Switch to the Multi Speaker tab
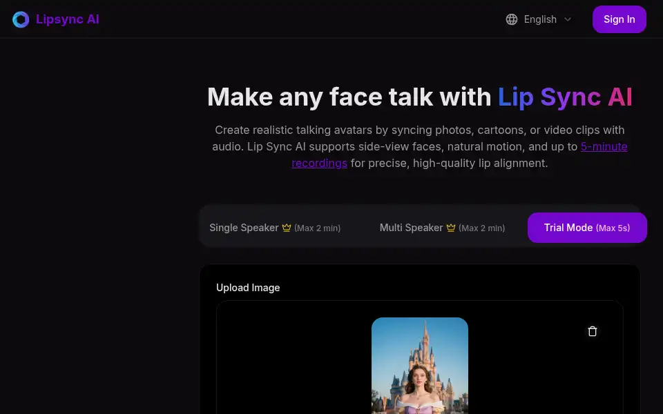 [442, 228]
